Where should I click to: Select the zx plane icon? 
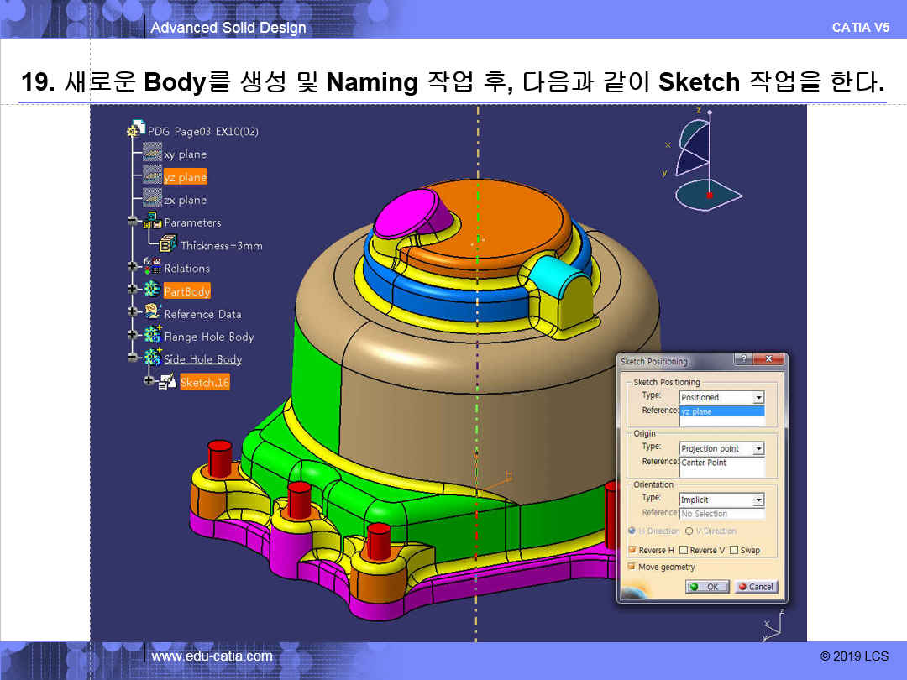point(152,199)
